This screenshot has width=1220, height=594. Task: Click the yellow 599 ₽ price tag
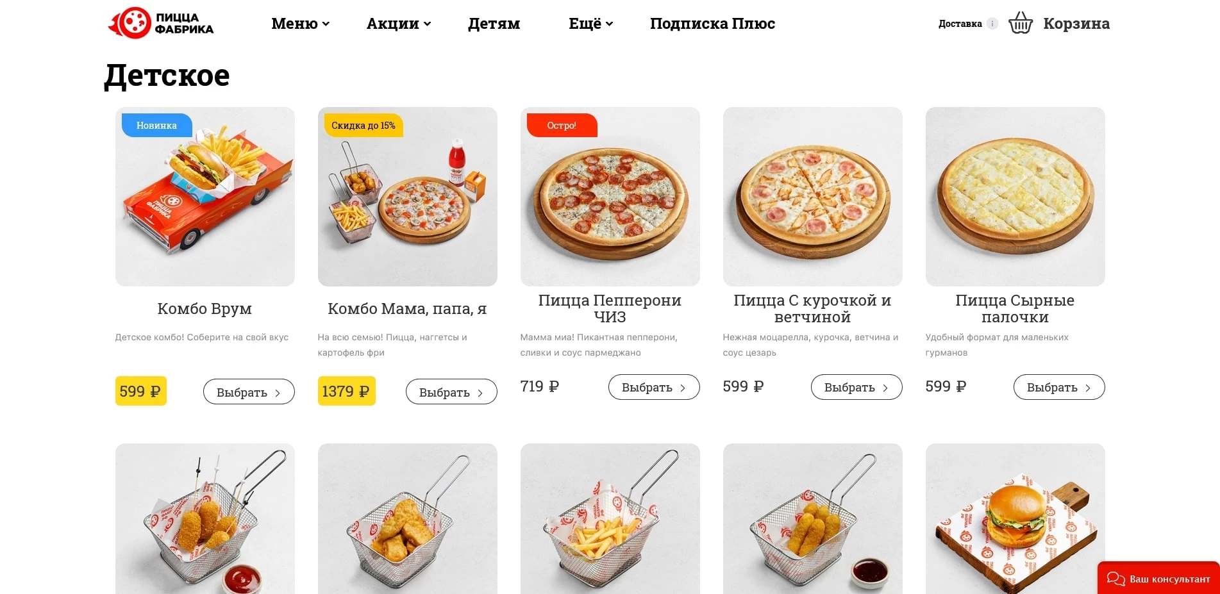(140, 390)
